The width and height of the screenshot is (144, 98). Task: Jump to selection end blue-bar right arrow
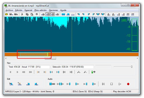[58, 72]
